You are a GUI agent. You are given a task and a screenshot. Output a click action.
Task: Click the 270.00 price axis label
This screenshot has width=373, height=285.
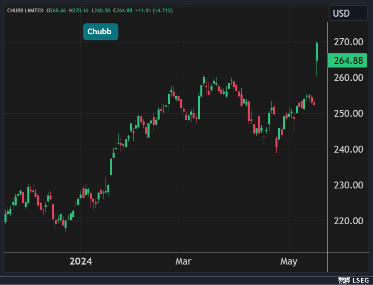[349, 42]
